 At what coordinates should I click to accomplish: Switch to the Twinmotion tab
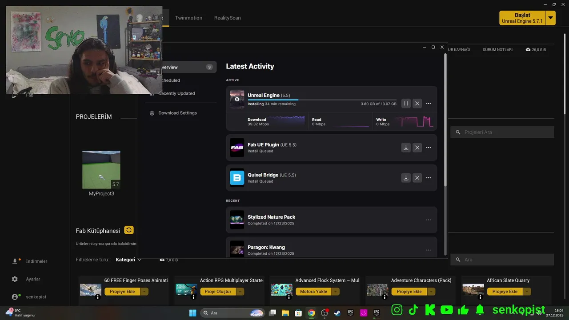pyautogui.click(x=188, y=18)
